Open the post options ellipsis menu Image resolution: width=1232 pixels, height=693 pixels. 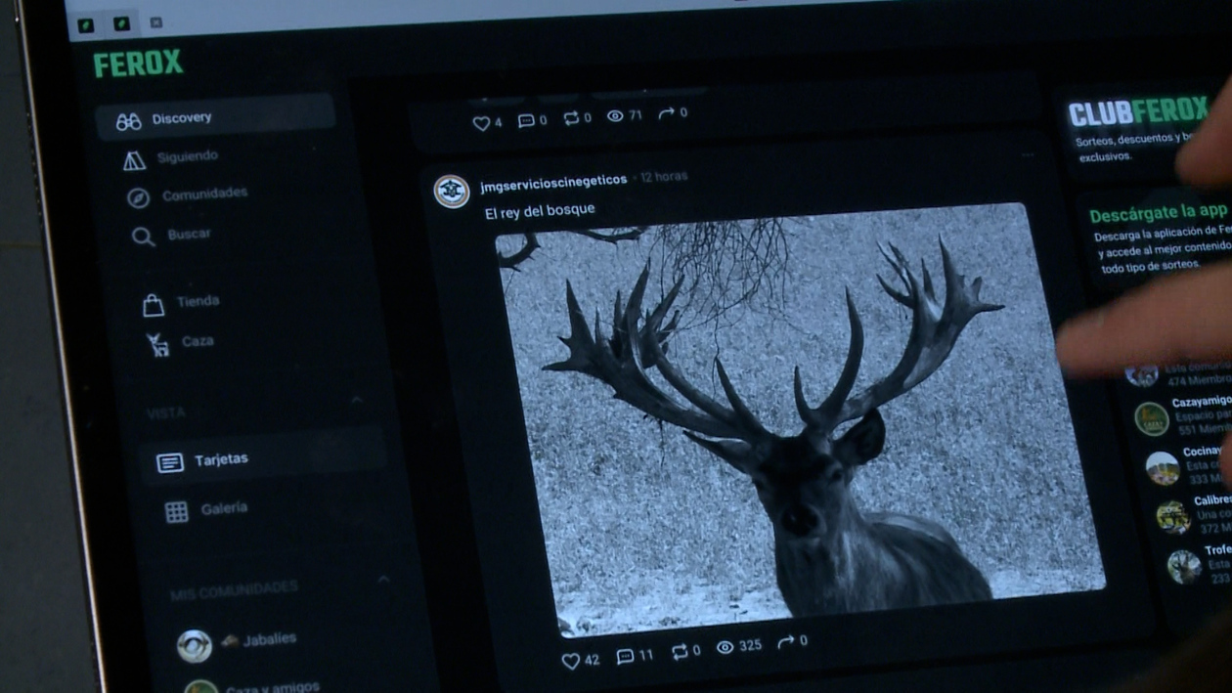point(1029,155)
